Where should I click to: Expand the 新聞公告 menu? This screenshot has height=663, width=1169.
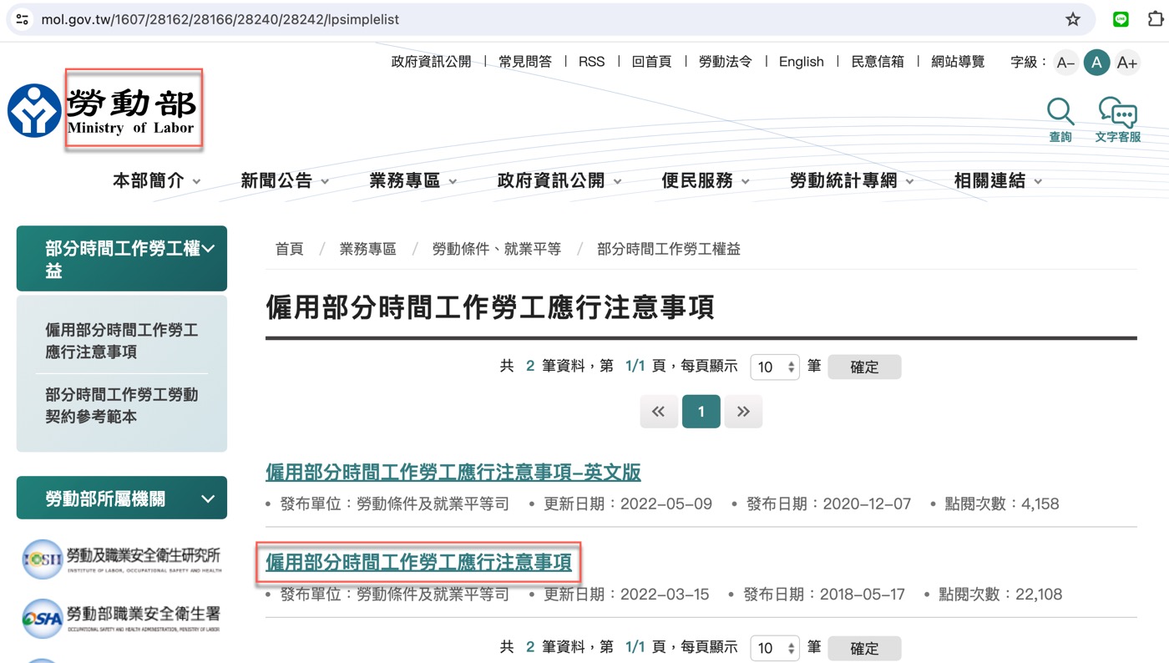pos(285,181)
